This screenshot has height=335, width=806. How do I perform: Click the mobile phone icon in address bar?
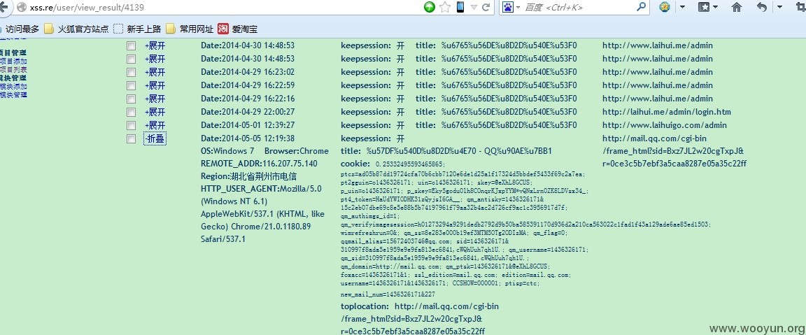pos(460,7)
